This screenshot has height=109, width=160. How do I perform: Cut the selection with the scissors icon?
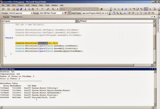(25, 9)
